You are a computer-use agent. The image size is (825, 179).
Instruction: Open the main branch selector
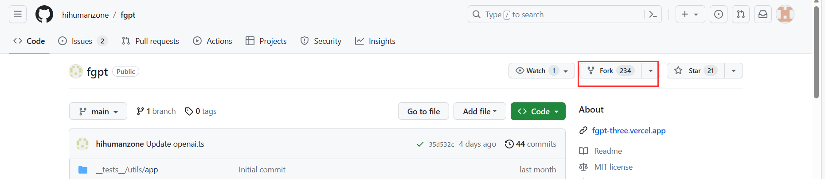click(x=98, y=111)
